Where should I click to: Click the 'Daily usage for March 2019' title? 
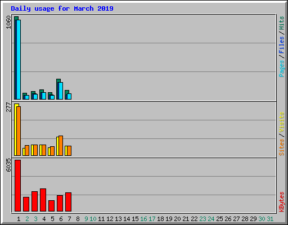[x=62, y=8]
